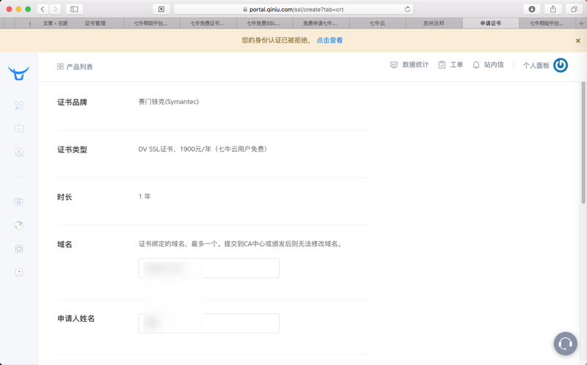Open 工单 tickets
Screen dimensions: 587x365
click(x=451, y=64)
